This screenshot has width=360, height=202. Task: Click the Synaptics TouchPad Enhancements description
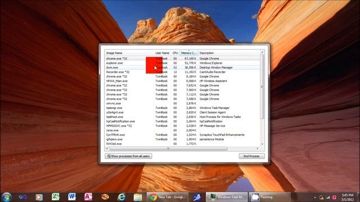coord(222,135)
